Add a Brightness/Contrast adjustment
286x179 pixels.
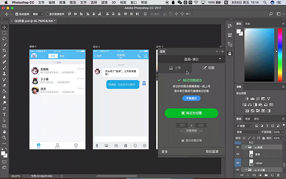(247, 99)
